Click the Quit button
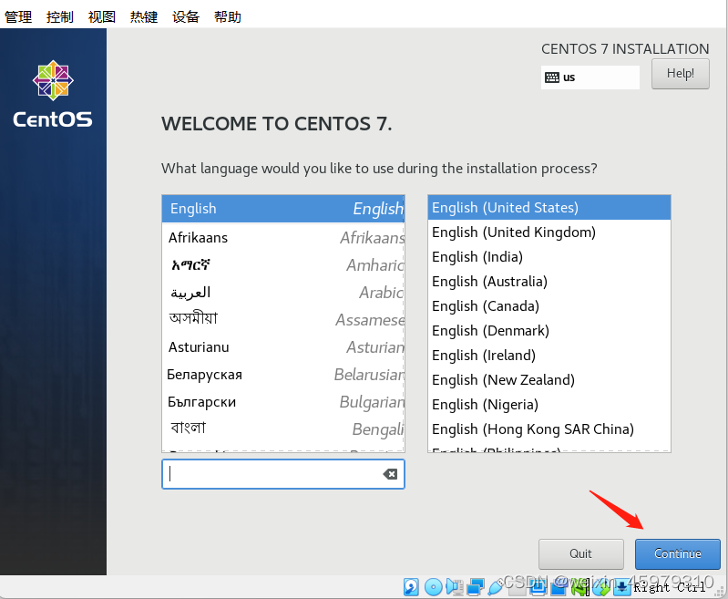Screen dimensions: 728x599 pyautogui.click(x=580, y=553)
